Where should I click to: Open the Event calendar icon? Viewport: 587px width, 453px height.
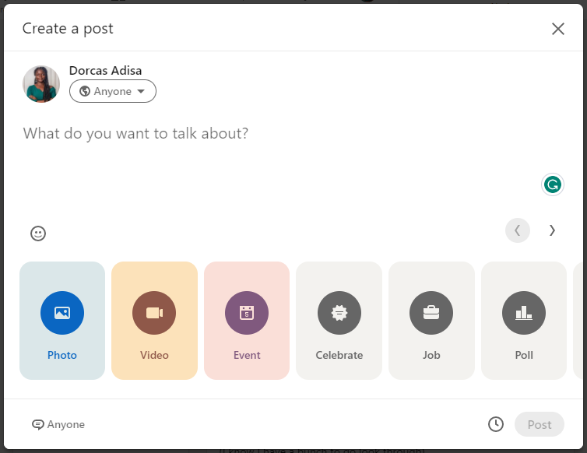click(247, 313)
